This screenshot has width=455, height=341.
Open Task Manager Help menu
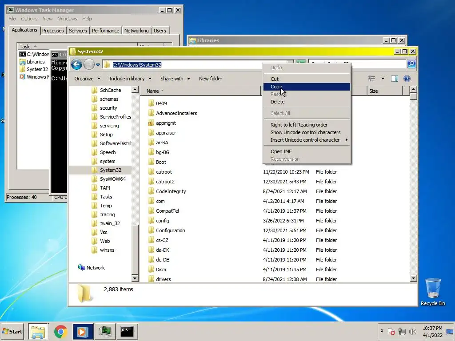tap(87, 19)
